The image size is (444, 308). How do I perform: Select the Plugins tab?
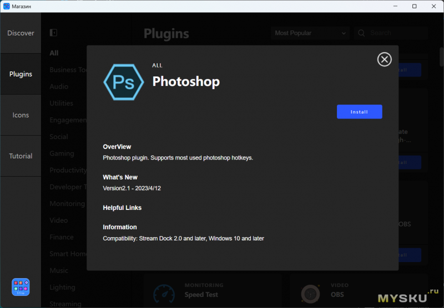click(x=21, y=74)
